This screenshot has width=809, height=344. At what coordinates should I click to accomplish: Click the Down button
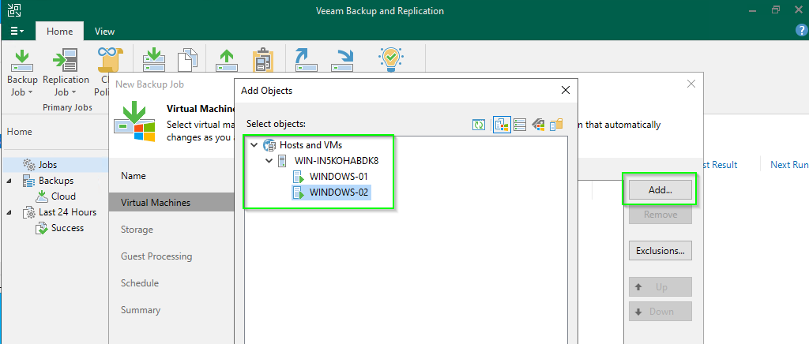(660, 311)
